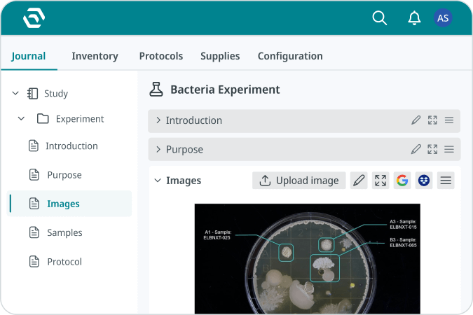Collapse the Experiment folder chevron
This screenshot has height=315, width=473.
21,118
